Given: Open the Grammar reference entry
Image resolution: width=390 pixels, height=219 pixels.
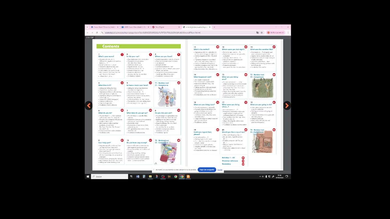Looking at the screenshot, I should 230,161.
